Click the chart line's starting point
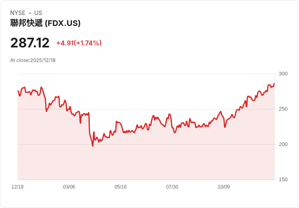This screenshot has width=299, height=208. (18, 91)
